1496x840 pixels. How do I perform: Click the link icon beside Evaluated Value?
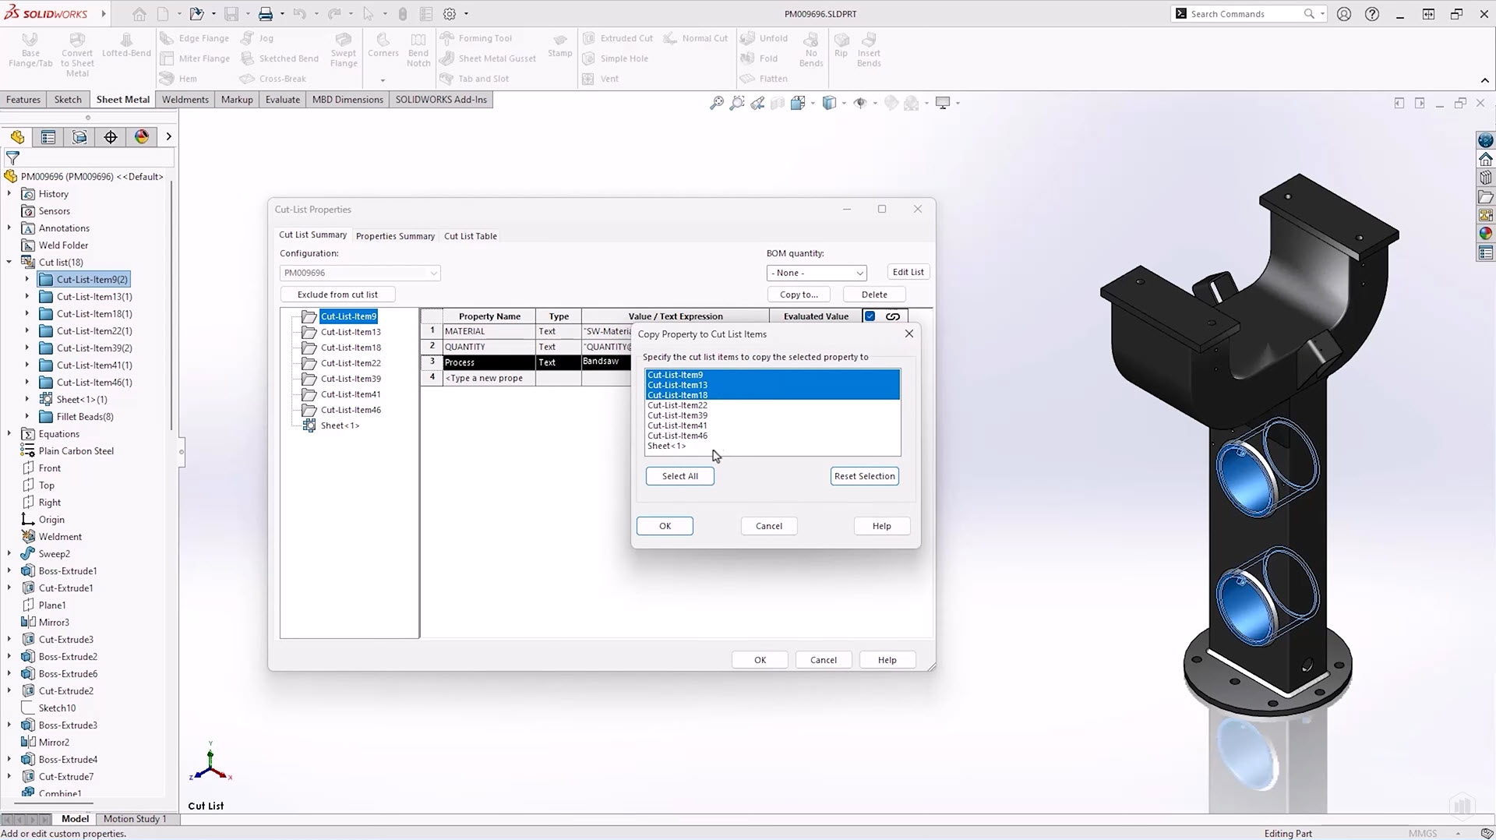(893, 316)
